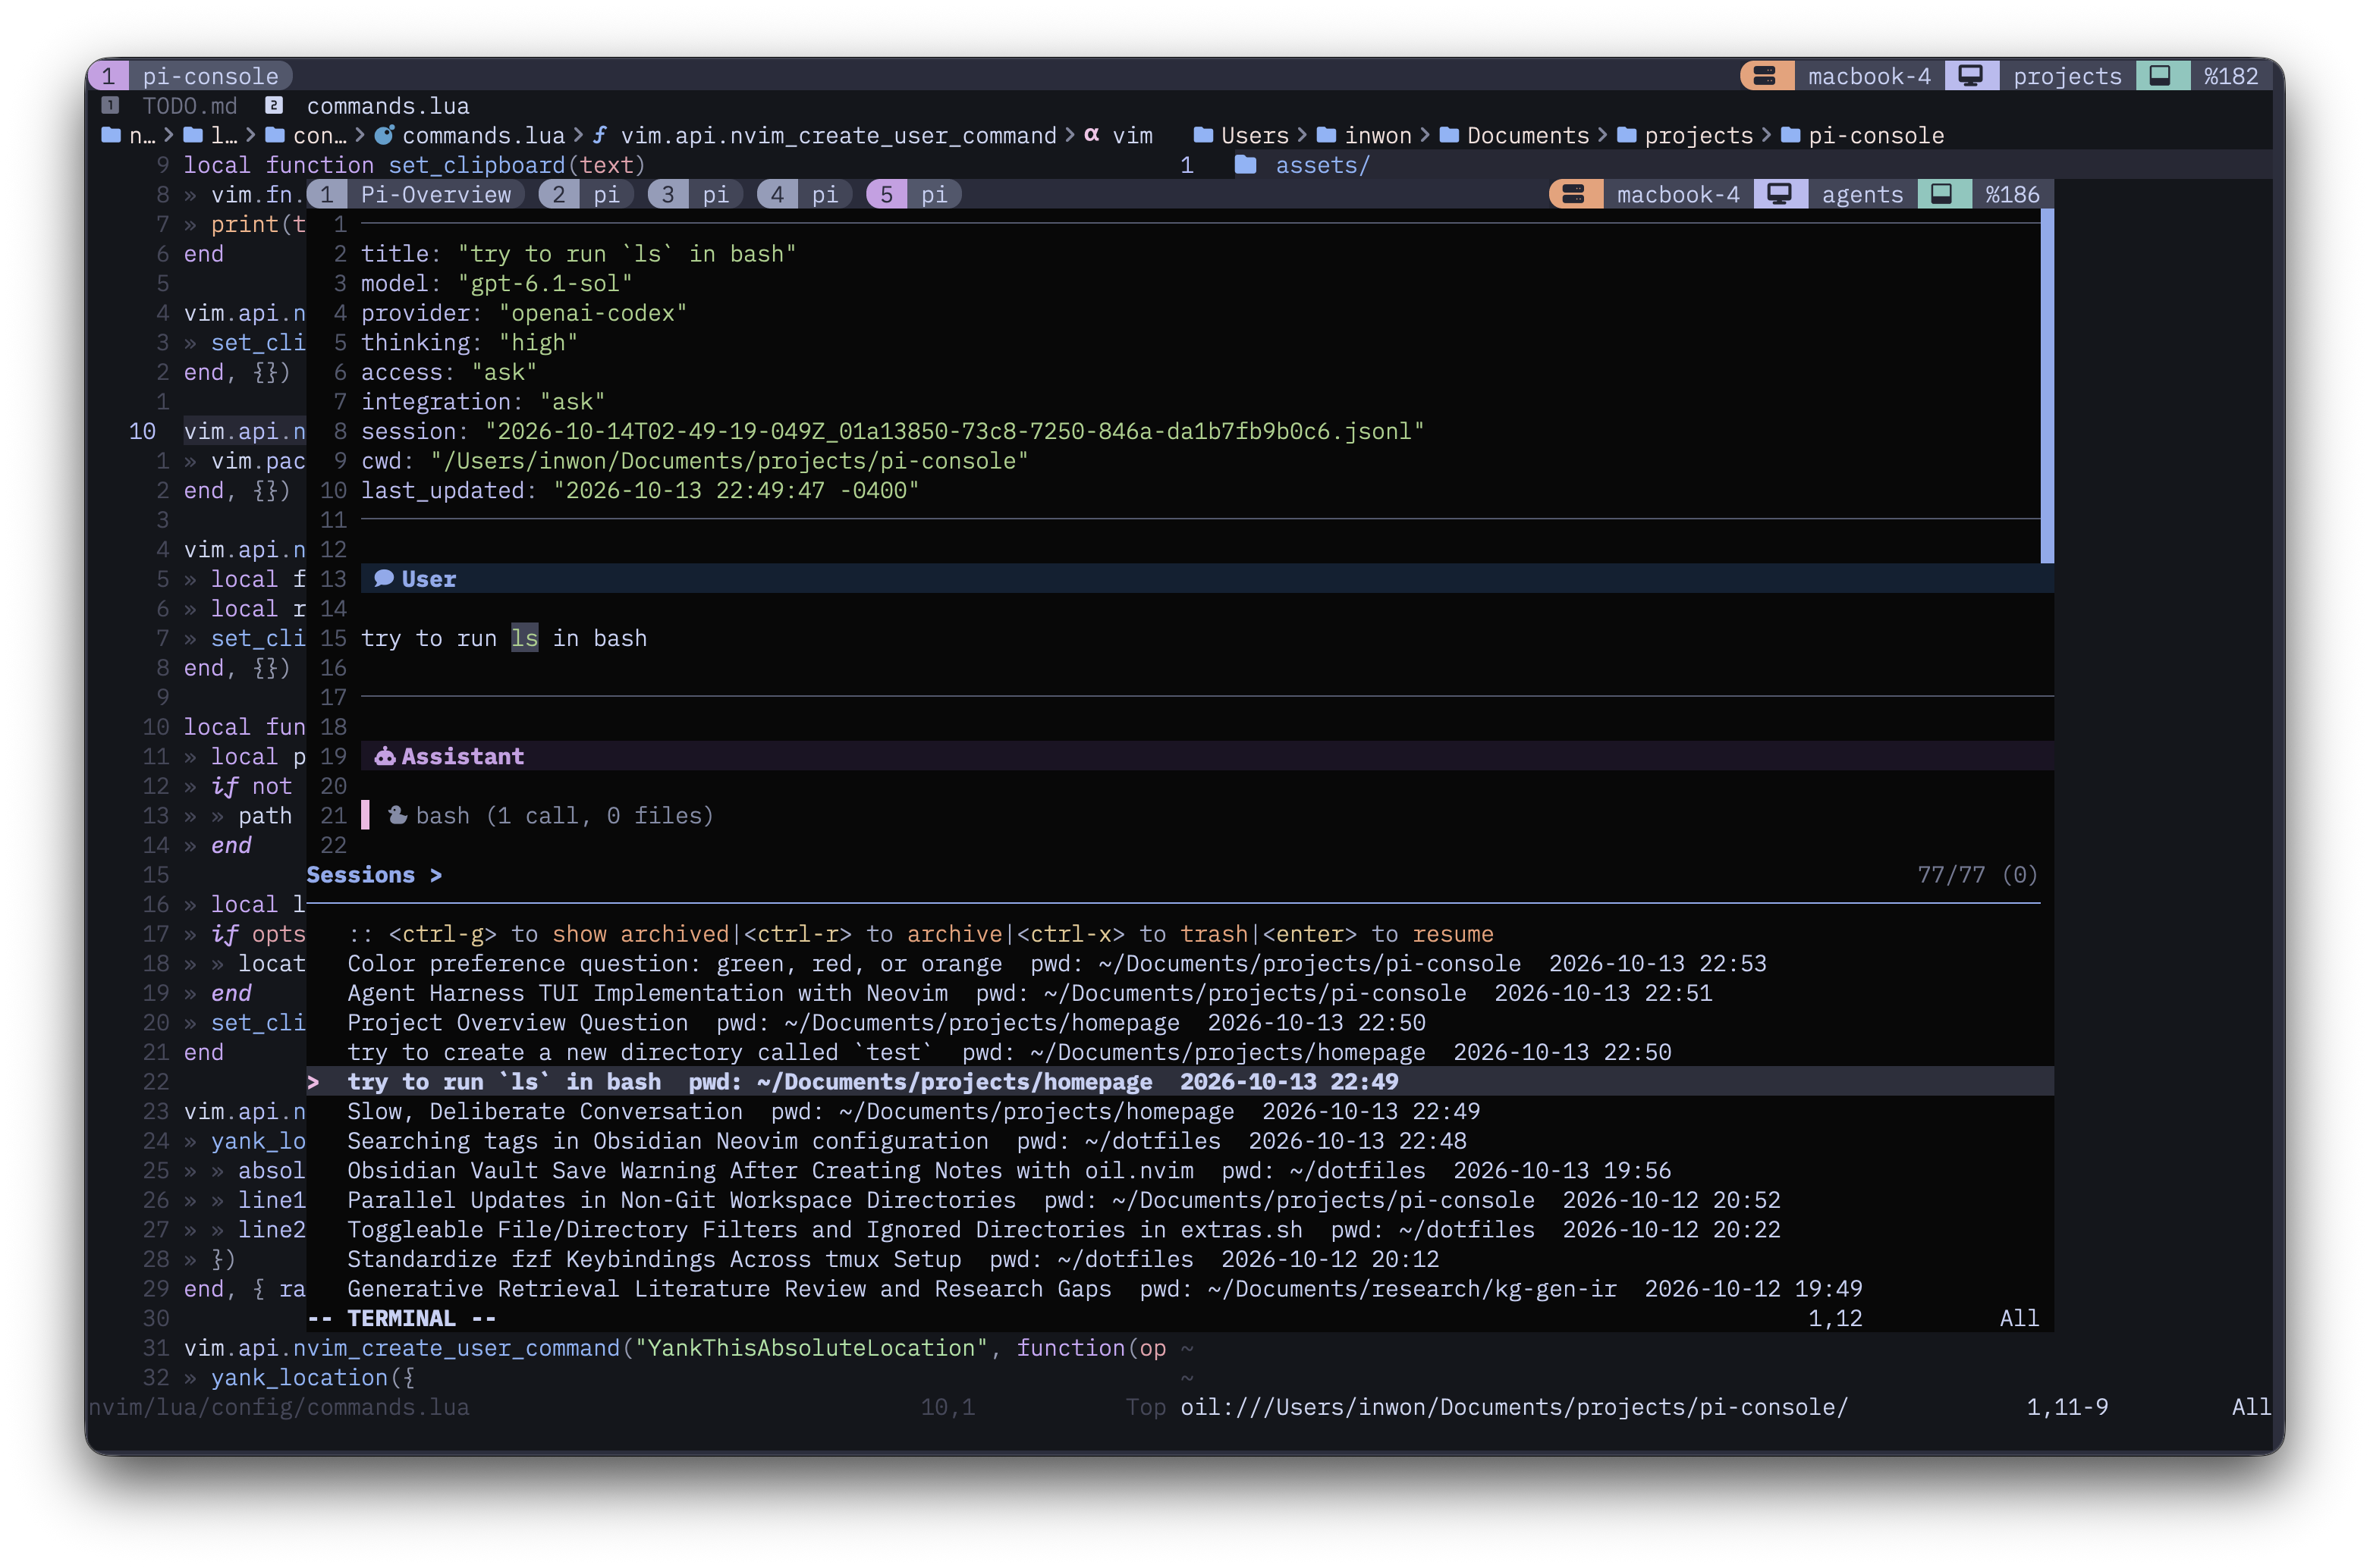The image size is (2370, 1568).
Task: Click the bash tool icon on line 21
Action: point(398,815)
